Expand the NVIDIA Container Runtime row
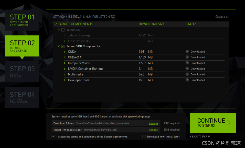 (65, 69)
